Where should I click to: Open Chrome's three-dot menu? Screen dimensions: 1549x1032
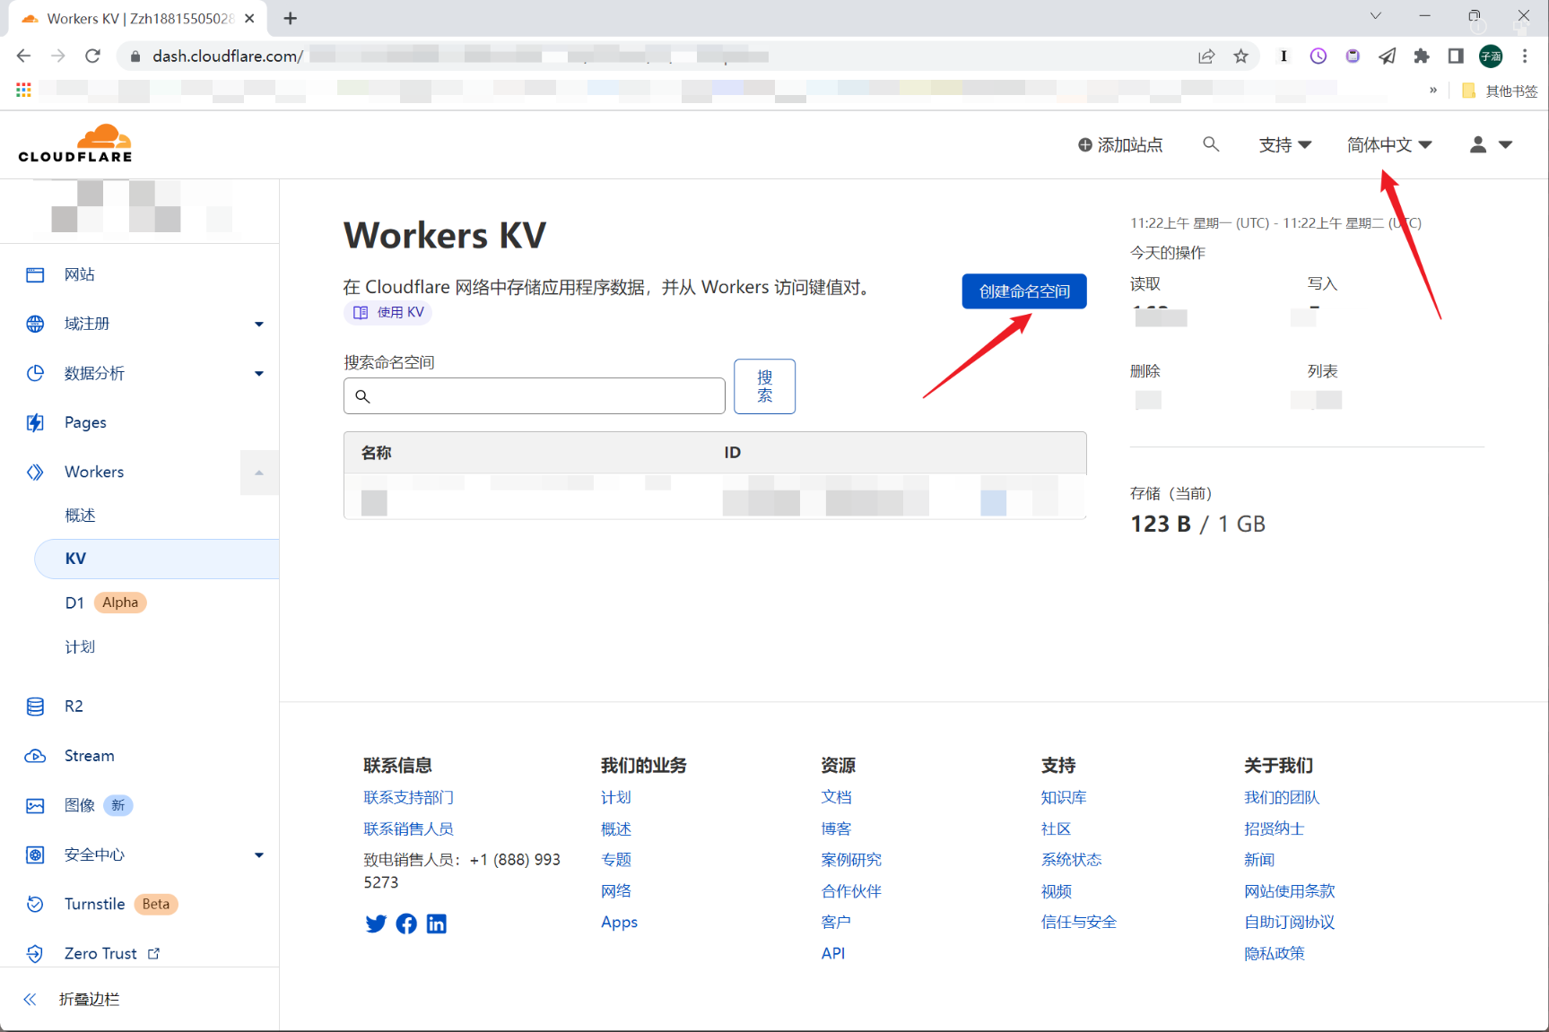click(1525, 56)
